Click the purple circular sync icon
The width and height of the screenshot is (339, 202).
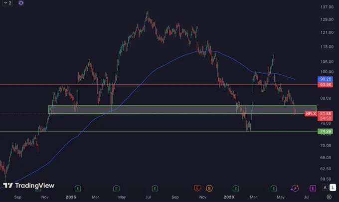21,3
